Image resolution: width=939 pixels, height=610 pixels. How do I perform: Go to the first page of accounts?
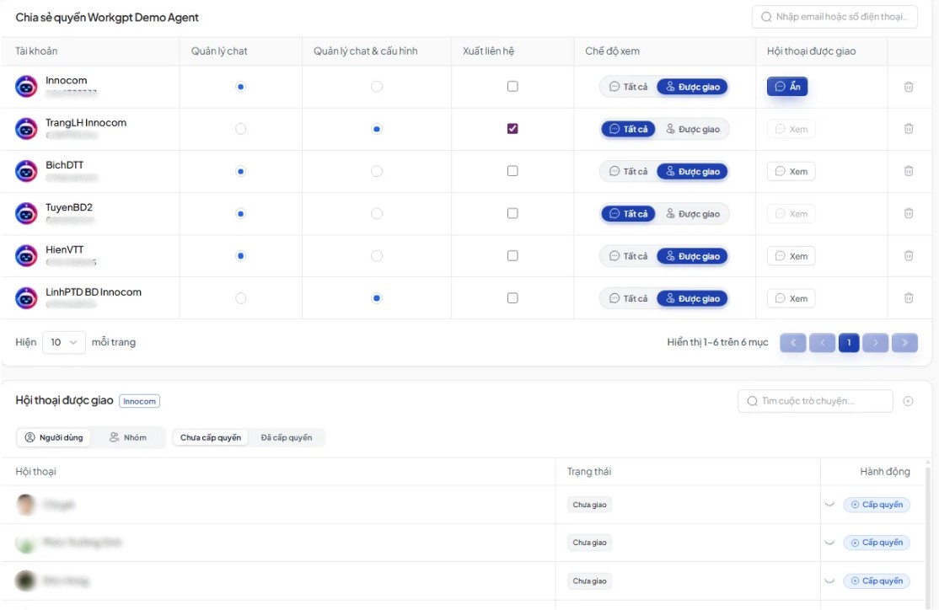point(793,342)
